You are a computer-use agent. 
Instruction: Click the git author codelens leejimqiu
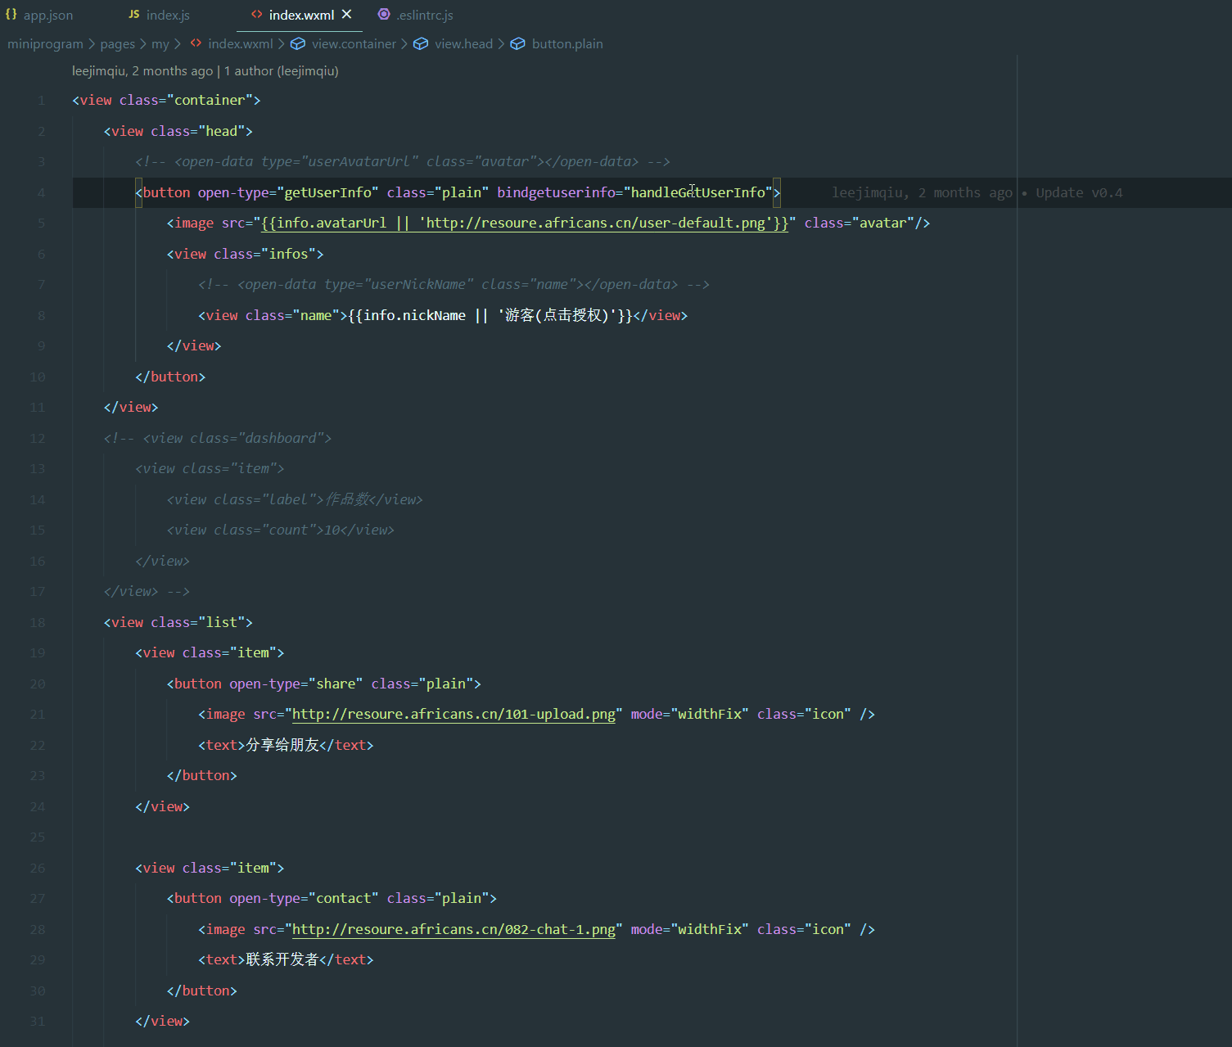tap(205, 71)
